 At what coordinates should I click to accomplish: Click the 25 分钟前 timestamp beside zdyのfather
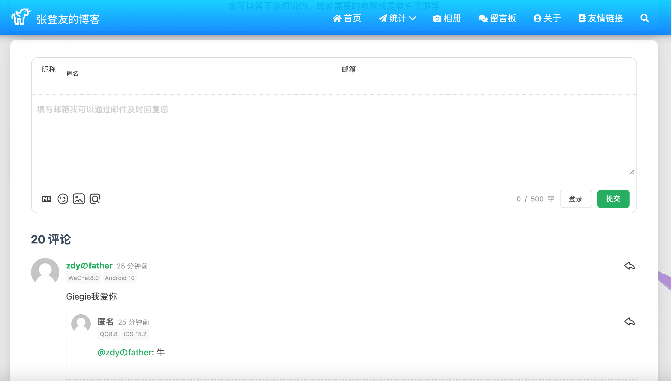tap(132, 266)
